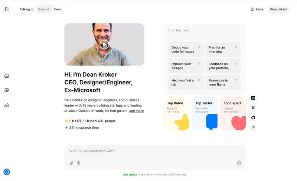Click the 'What do you need help with?' field
The image size is (297, 181).
point(152,151)
